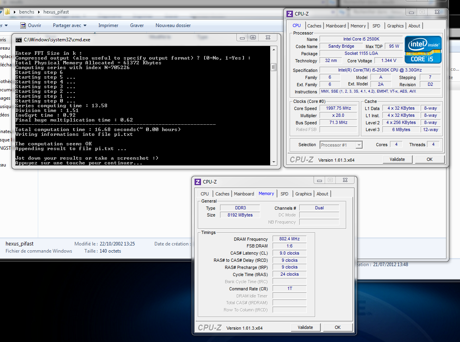Viewport: 460px width, 342px height.
Task: Click hexus_pifast in the Explorer breadcrumb
Action: (56, 12)
